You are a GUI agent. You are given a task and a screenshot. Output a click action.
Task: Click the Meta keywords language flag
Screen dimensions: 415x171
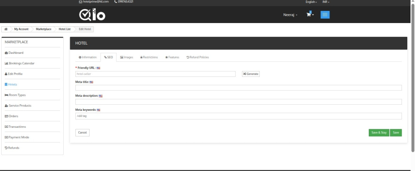[98, 110]
